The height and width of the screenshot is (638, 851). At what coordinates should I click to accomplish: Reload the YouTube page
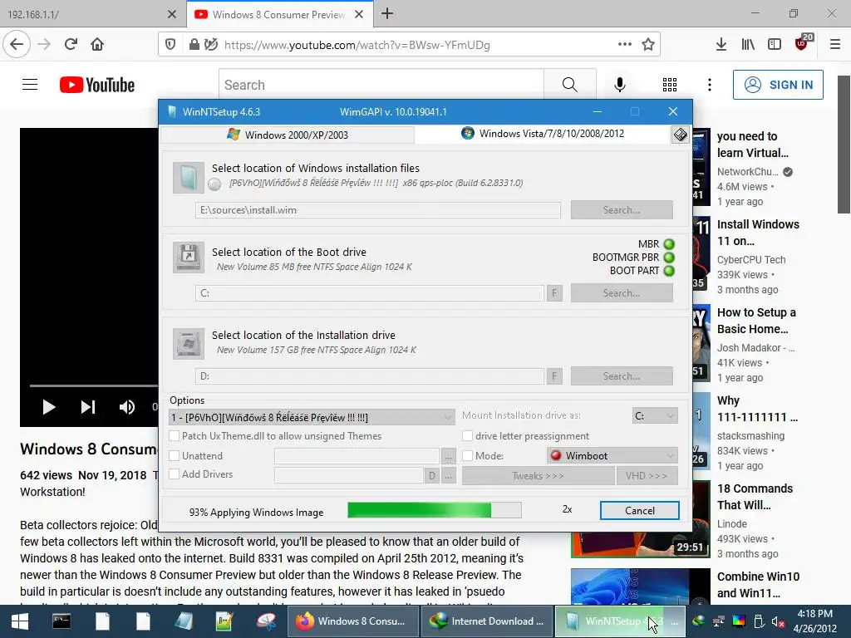(x=71, y=45)
